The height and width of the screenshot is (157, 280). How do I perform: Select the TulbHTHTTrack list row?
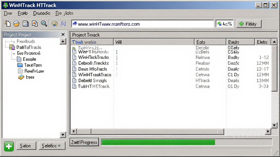point(171,86)
